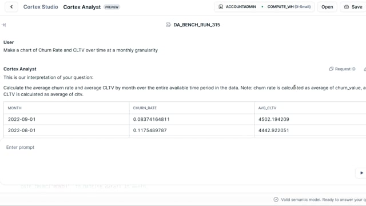The image size is (366, 206).
Task: Click the thumbs feedback icon by Request ID
Action: 365,69
